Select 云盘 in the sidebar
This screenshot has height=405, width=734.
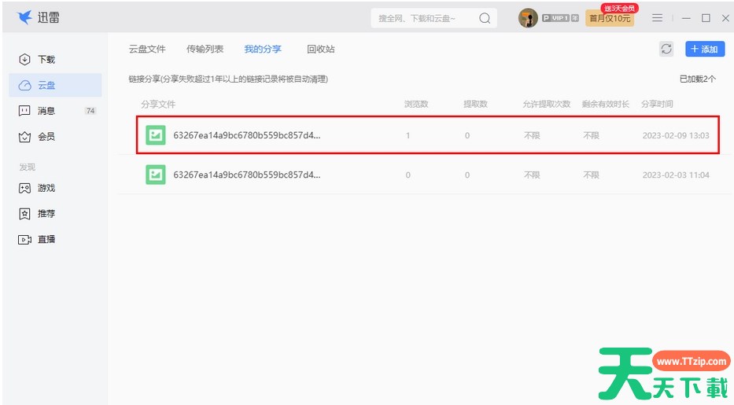46,85
